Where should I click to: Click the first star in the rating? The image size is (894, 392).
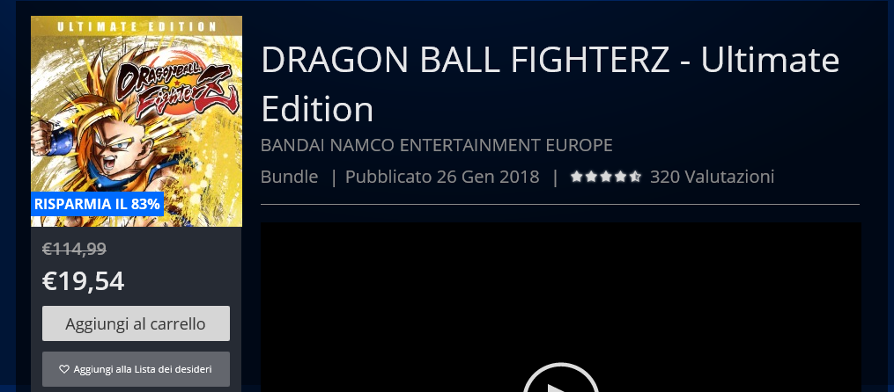tap(576, 177)
